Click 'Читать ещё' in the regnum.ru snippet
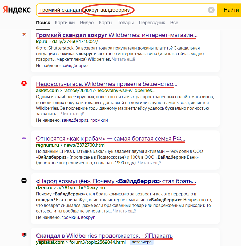241x246 pixels. pyautogui.click(x=149, y=163)
